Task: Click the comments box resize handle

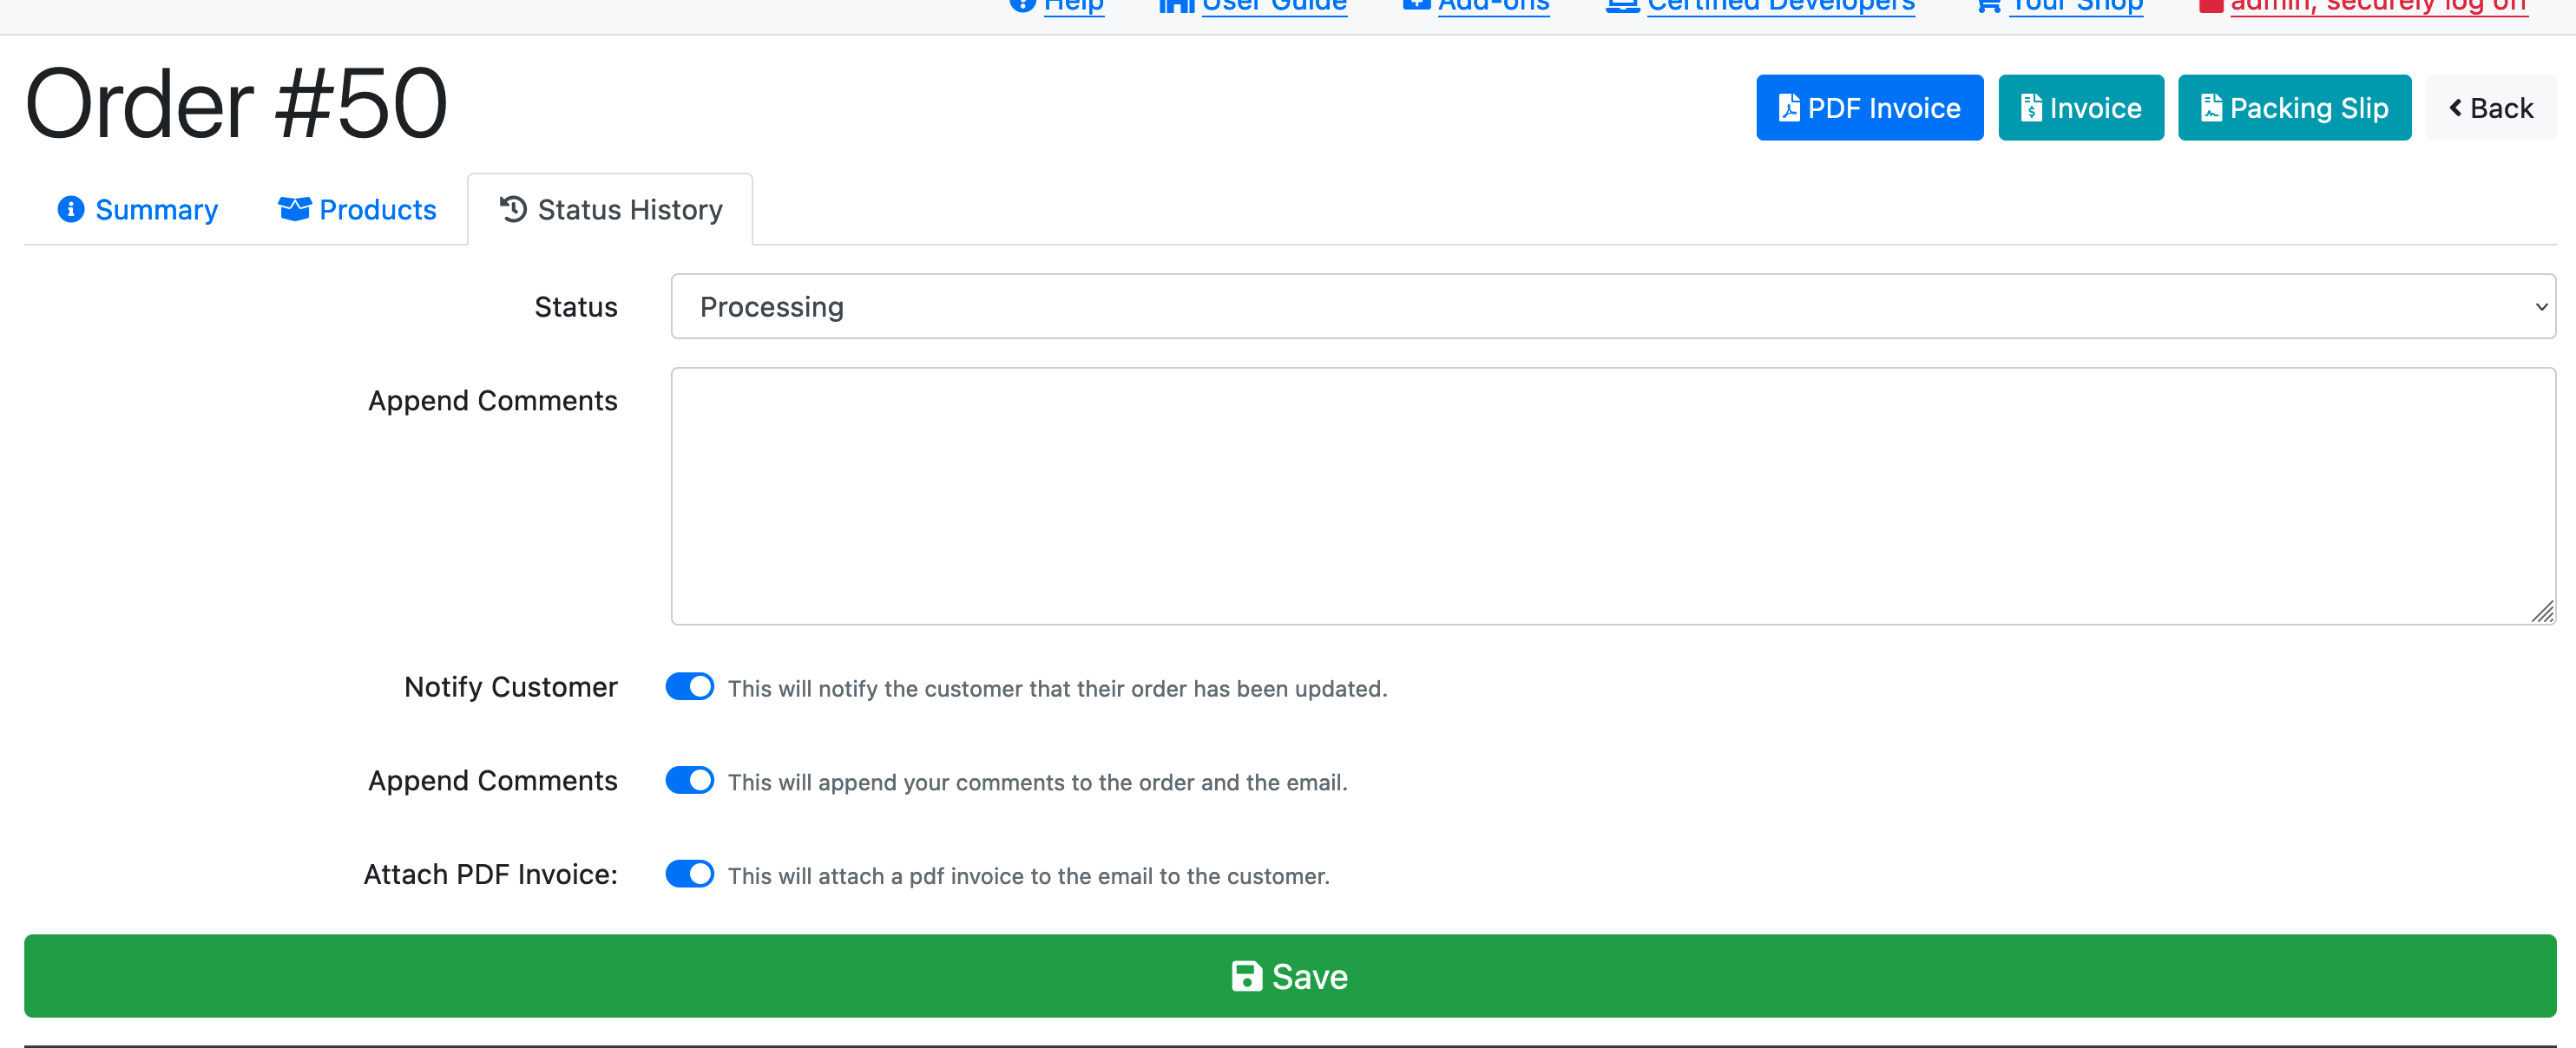Action: tap(2542, 611)
